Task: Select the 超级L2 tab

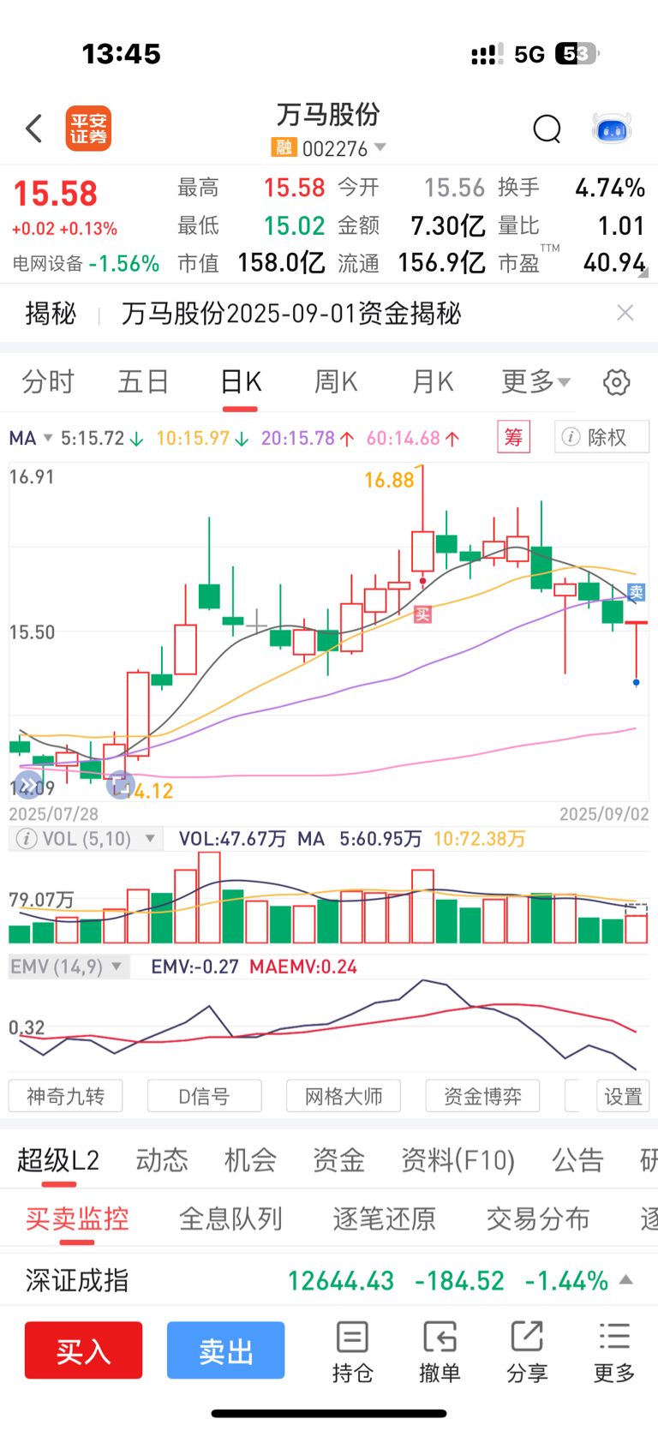Action: [58, 1160]
